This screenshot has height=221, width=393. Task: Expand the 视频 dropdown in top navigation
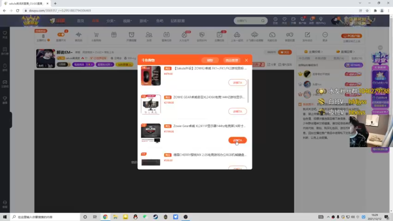click(127, 21)
